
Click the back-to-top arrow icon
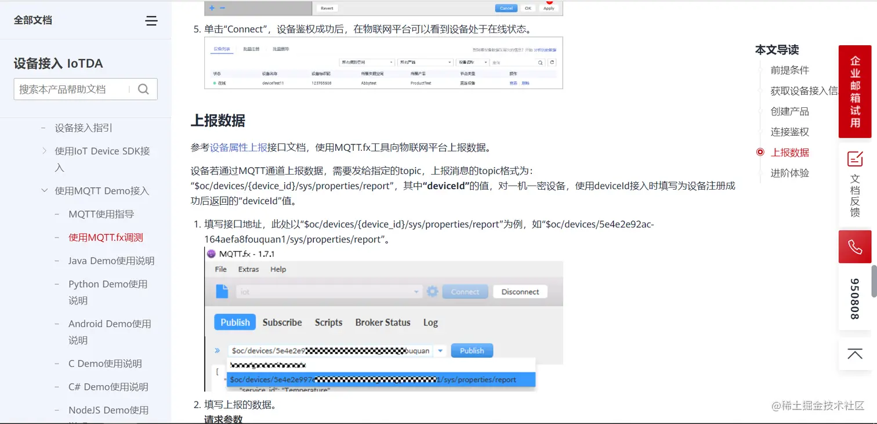pyautogui.click(x=854, y=353)
